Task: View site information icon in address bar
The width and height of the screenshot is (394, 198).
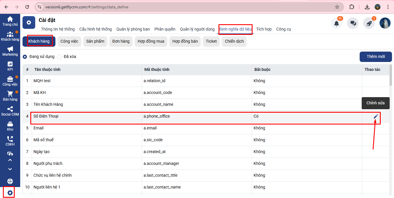Action: pos(40,7)
